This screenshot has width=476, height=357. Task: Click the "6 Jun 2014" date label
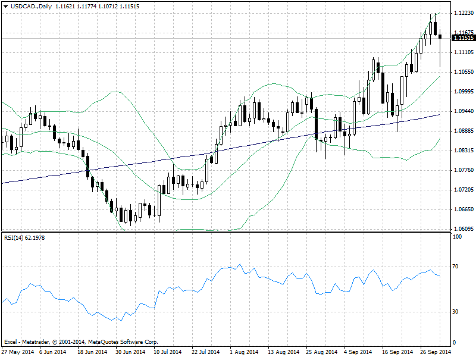53,352
